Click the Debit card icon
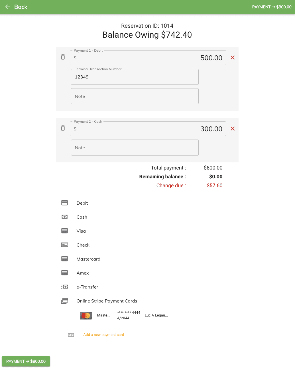This screenshot has width=295, height=369. pos(65,203)
